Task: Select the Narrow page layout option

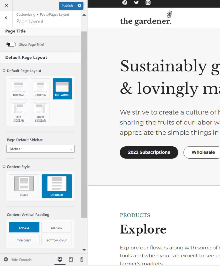Action: click(40, 89)
